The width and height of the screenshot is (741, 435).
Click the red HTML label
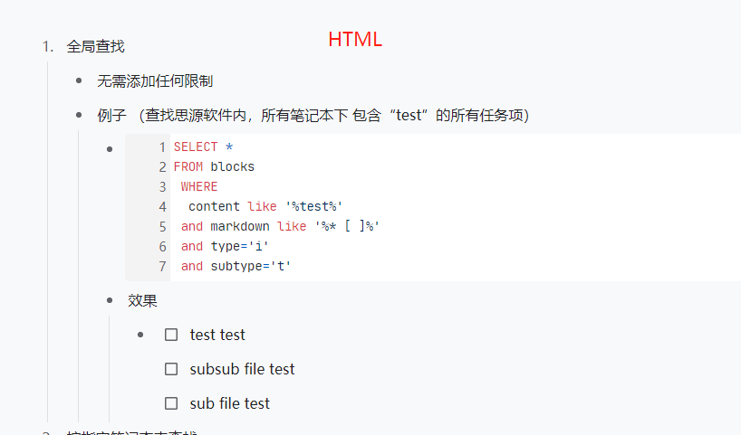click(x=355, y=40)
